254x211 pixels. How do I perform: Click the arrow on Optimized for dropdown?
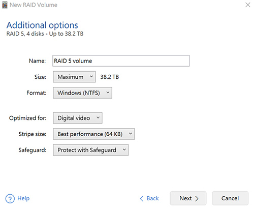coord(98,117)
